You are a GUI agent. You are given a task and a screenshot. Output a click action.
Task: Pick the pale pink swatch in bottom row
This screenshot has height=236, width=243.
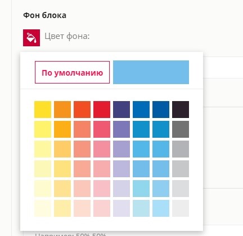coord(102,208)
